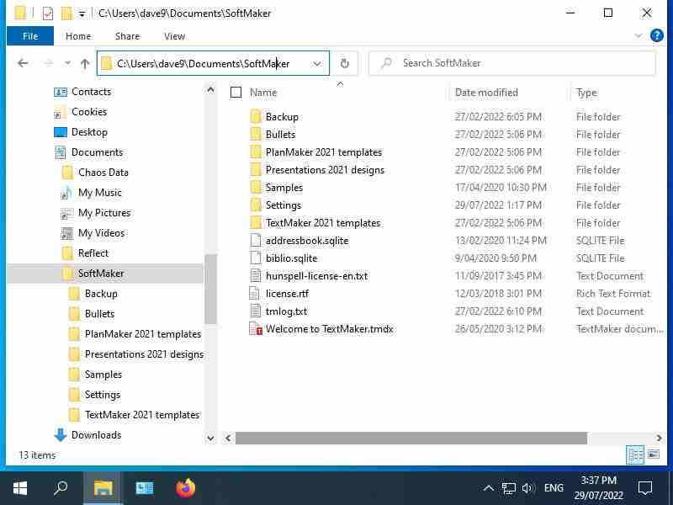Click the Welcome to TextMaker.tmdx file icon

[x=257, y=329]
